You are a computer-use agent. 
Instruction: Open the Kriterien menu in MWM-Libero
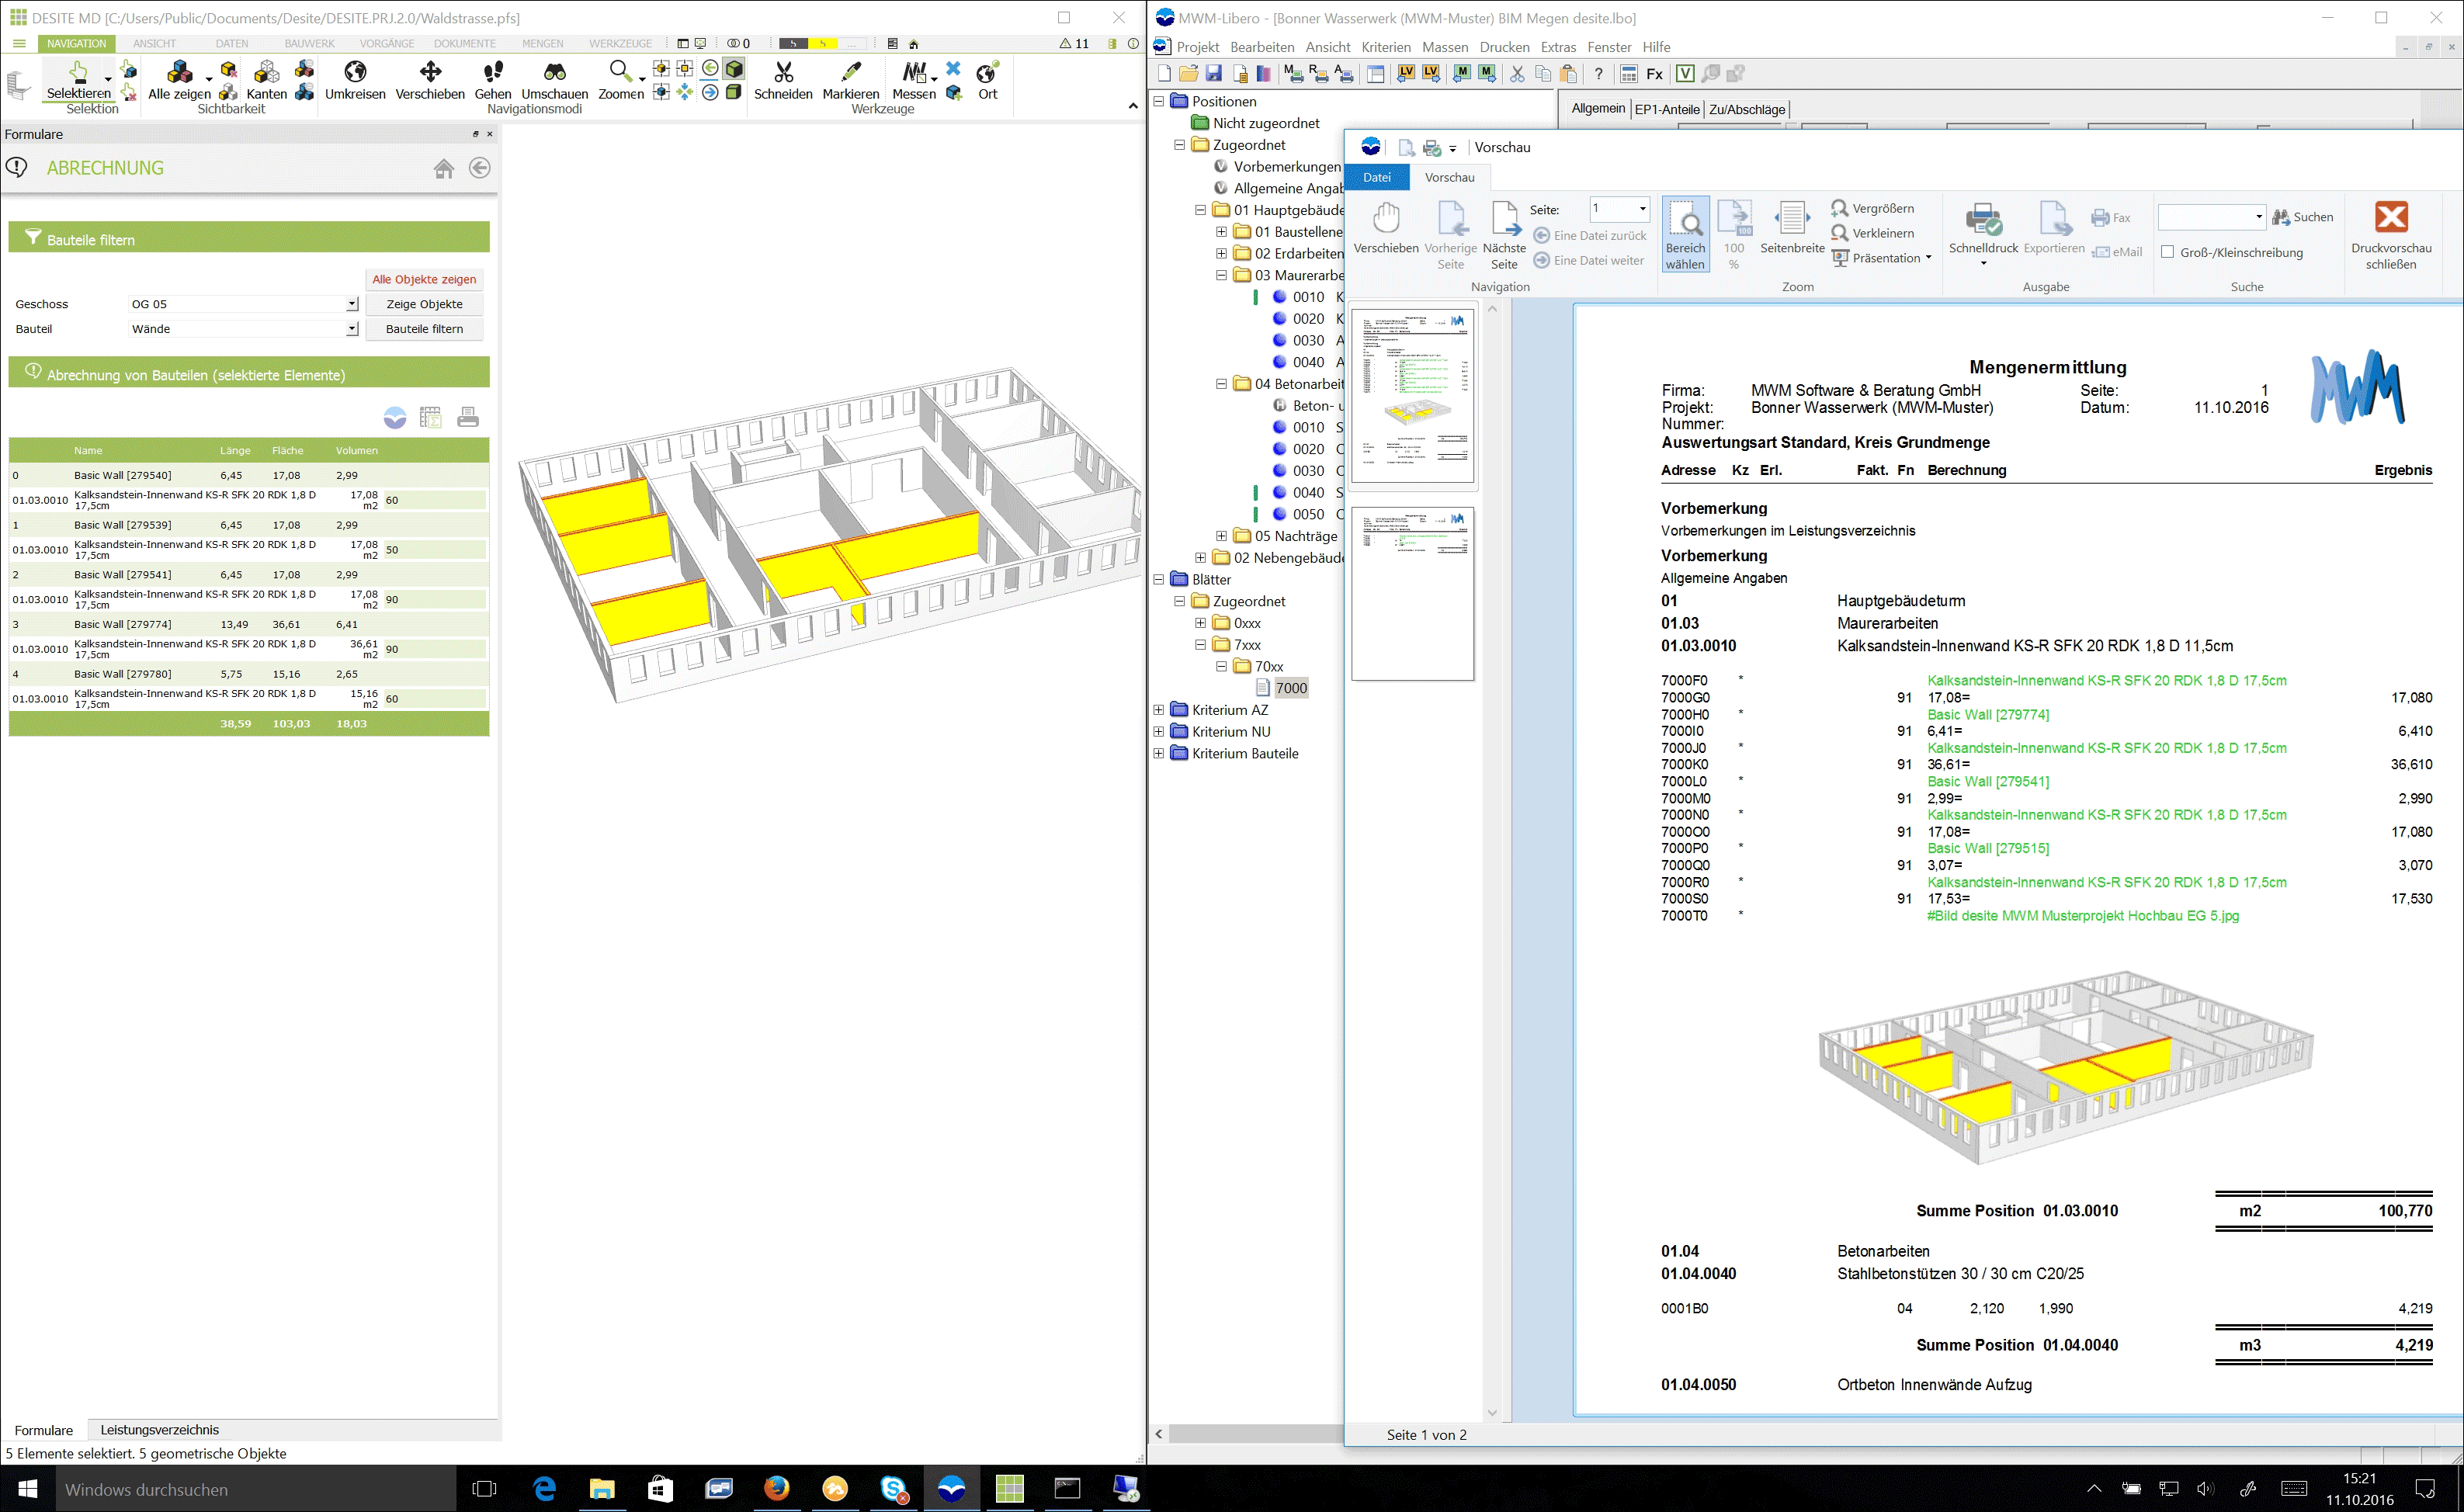pyautogui.click(x=1386, y=47)
